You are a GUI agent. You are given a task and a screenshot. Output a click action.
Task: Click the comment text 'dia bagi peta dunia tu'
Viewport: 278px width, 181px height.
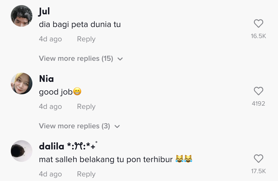click(80, 25)
